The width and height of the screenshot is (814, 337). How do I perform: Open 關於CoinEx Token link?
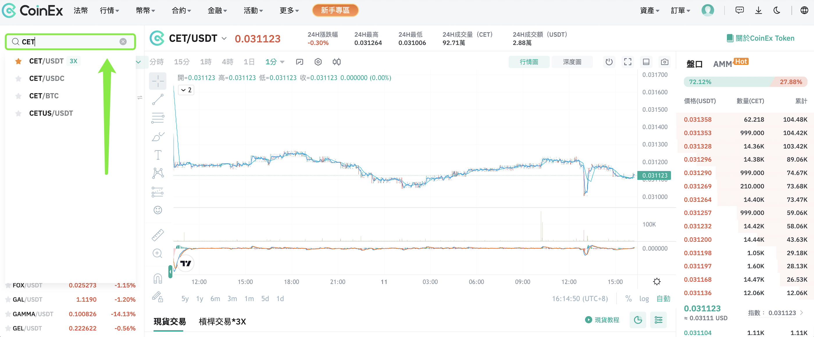click(x=760, y=38)
